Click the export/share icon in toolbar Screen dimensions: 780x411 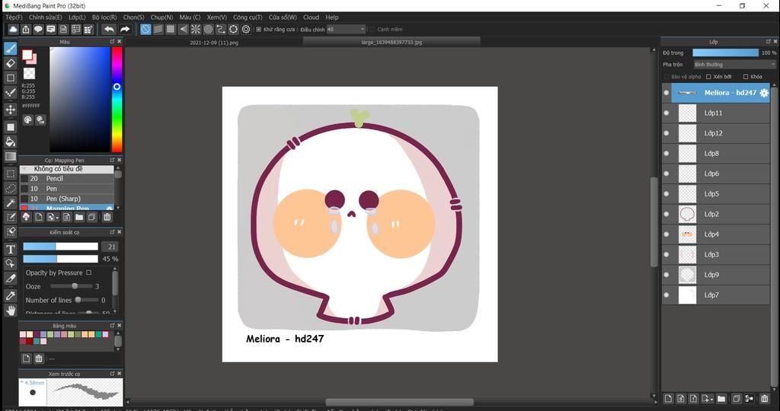26,30
